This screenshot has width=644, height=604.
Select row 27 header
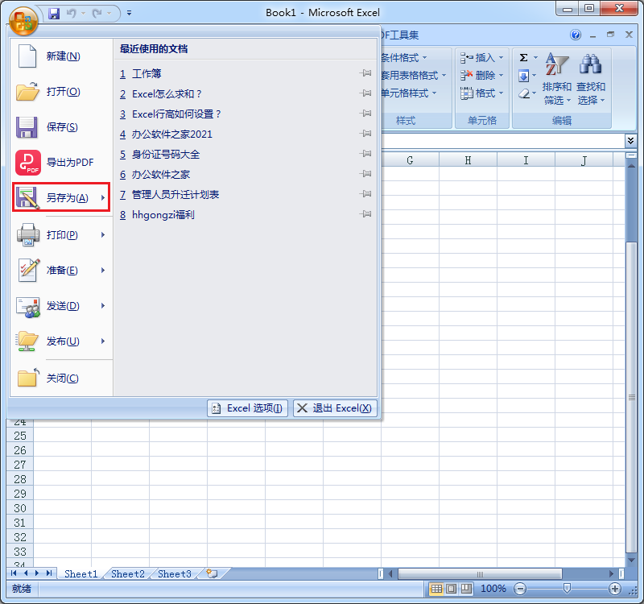point(19,465)
